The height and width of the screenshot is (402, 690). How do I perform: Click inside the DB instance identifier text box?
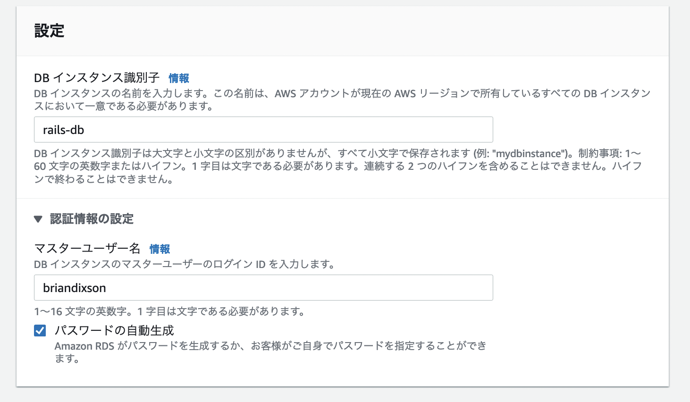(x=263, y=129)
